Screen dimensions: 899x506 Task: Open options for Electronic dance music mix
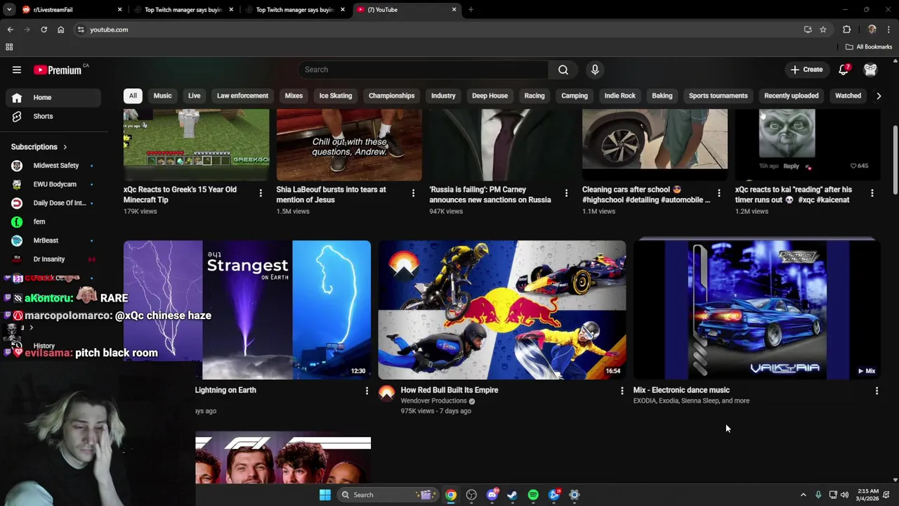[877, 391]
